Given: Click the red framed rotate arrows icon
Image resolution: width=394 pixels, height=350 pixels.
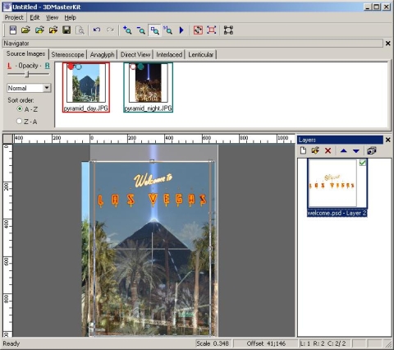Looking at the screenshot, I should click(198, 30).
